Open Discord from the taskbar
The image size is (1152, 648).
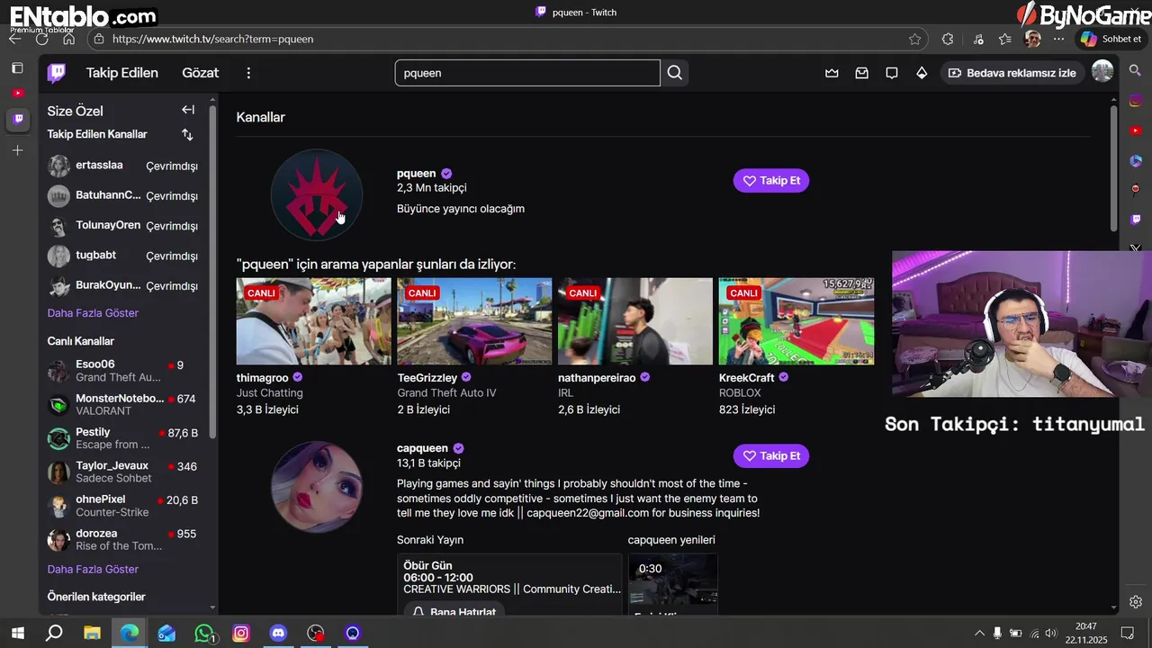[x=278, y=634]
